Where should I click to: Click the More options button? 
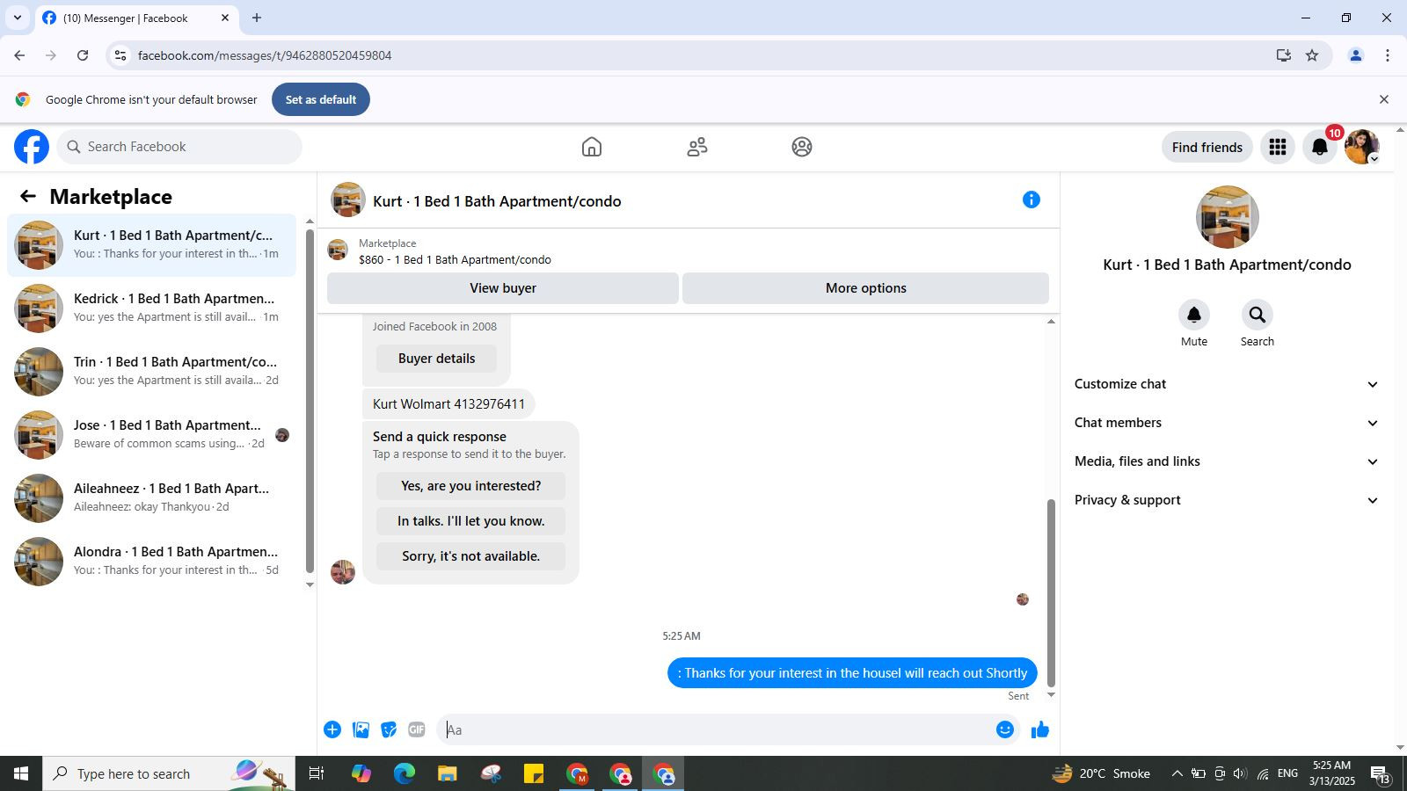[865, 288]
